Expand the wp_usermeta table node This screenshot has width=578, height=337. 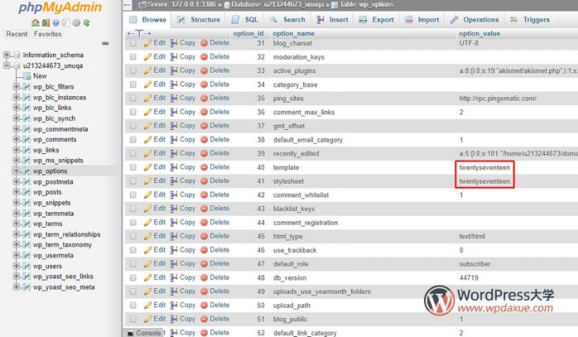pyautogui.click(x=16, y=255)
